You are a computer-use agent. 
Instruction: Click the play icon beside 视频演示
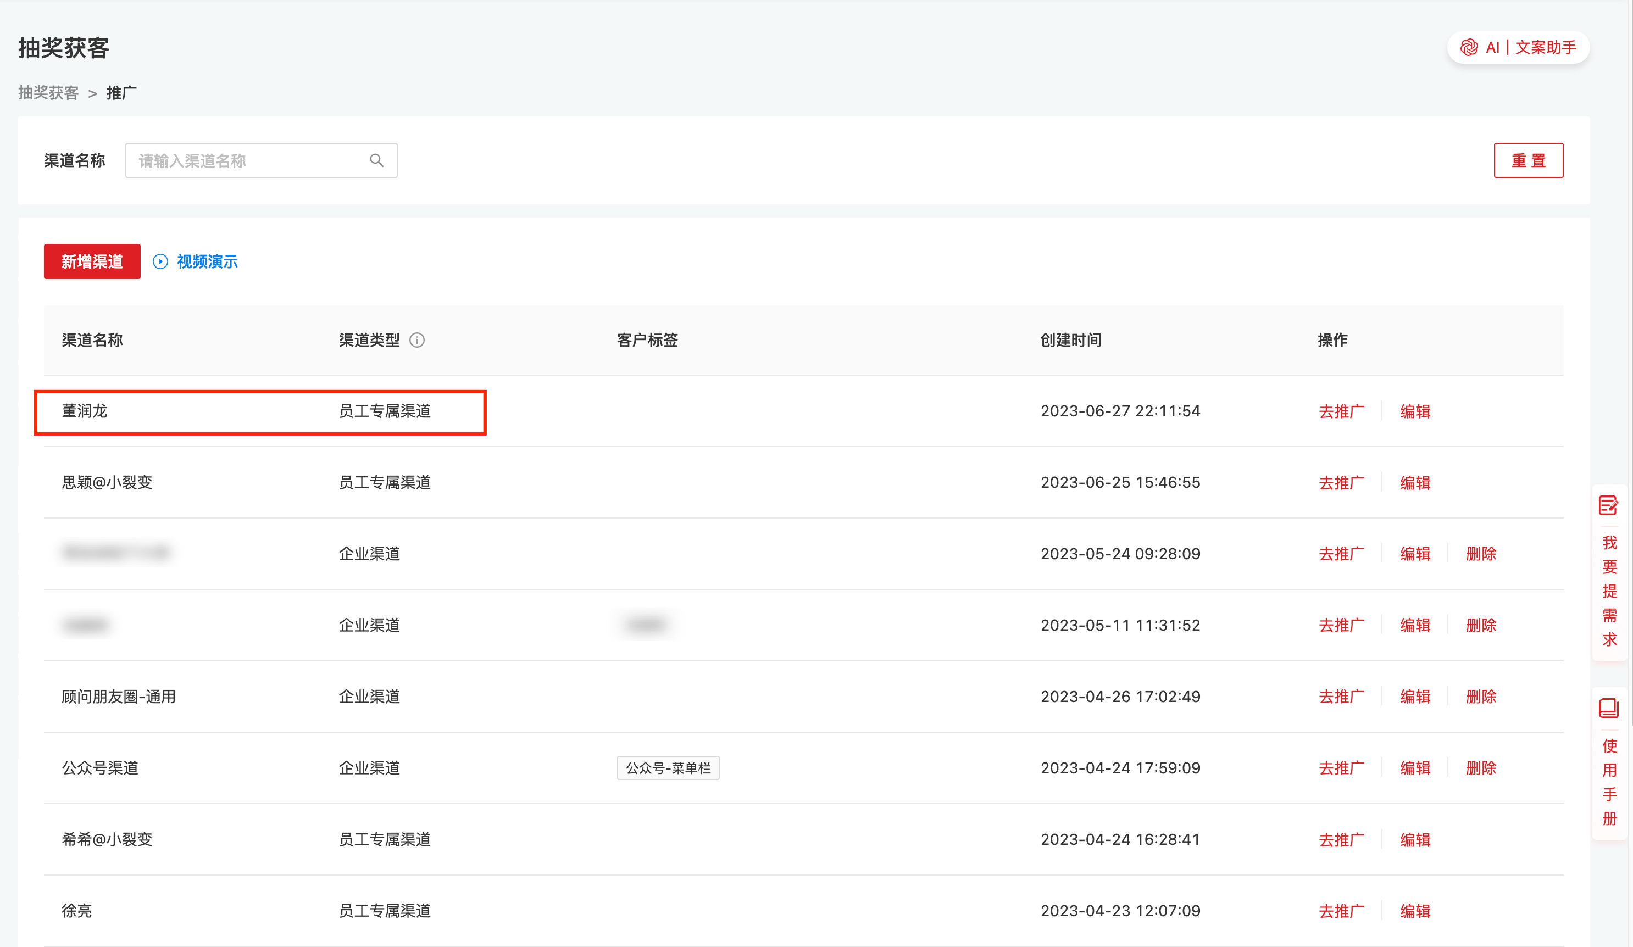click(x=160, y=261)
